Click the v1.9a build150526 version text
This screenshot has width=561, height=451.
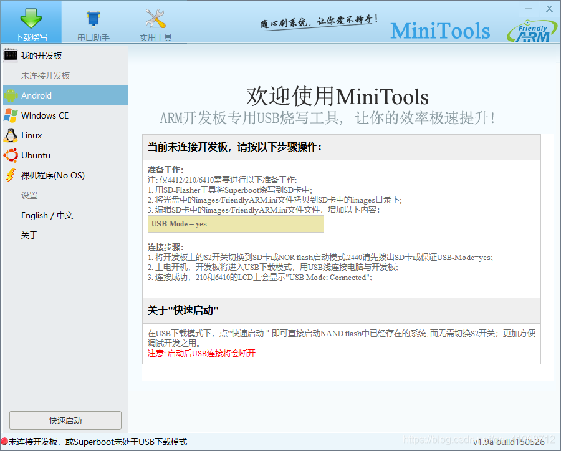click(x=509, y=442)
